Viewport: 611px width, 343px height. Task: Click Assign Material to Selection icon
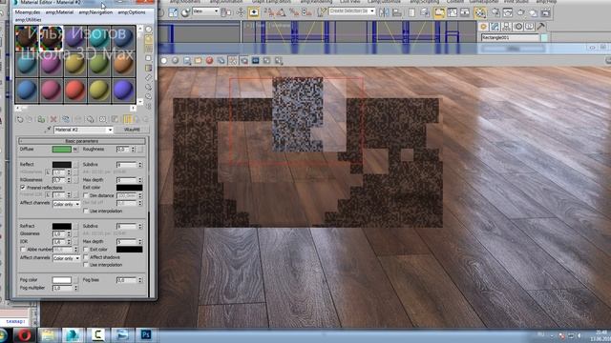coord(41,119)
